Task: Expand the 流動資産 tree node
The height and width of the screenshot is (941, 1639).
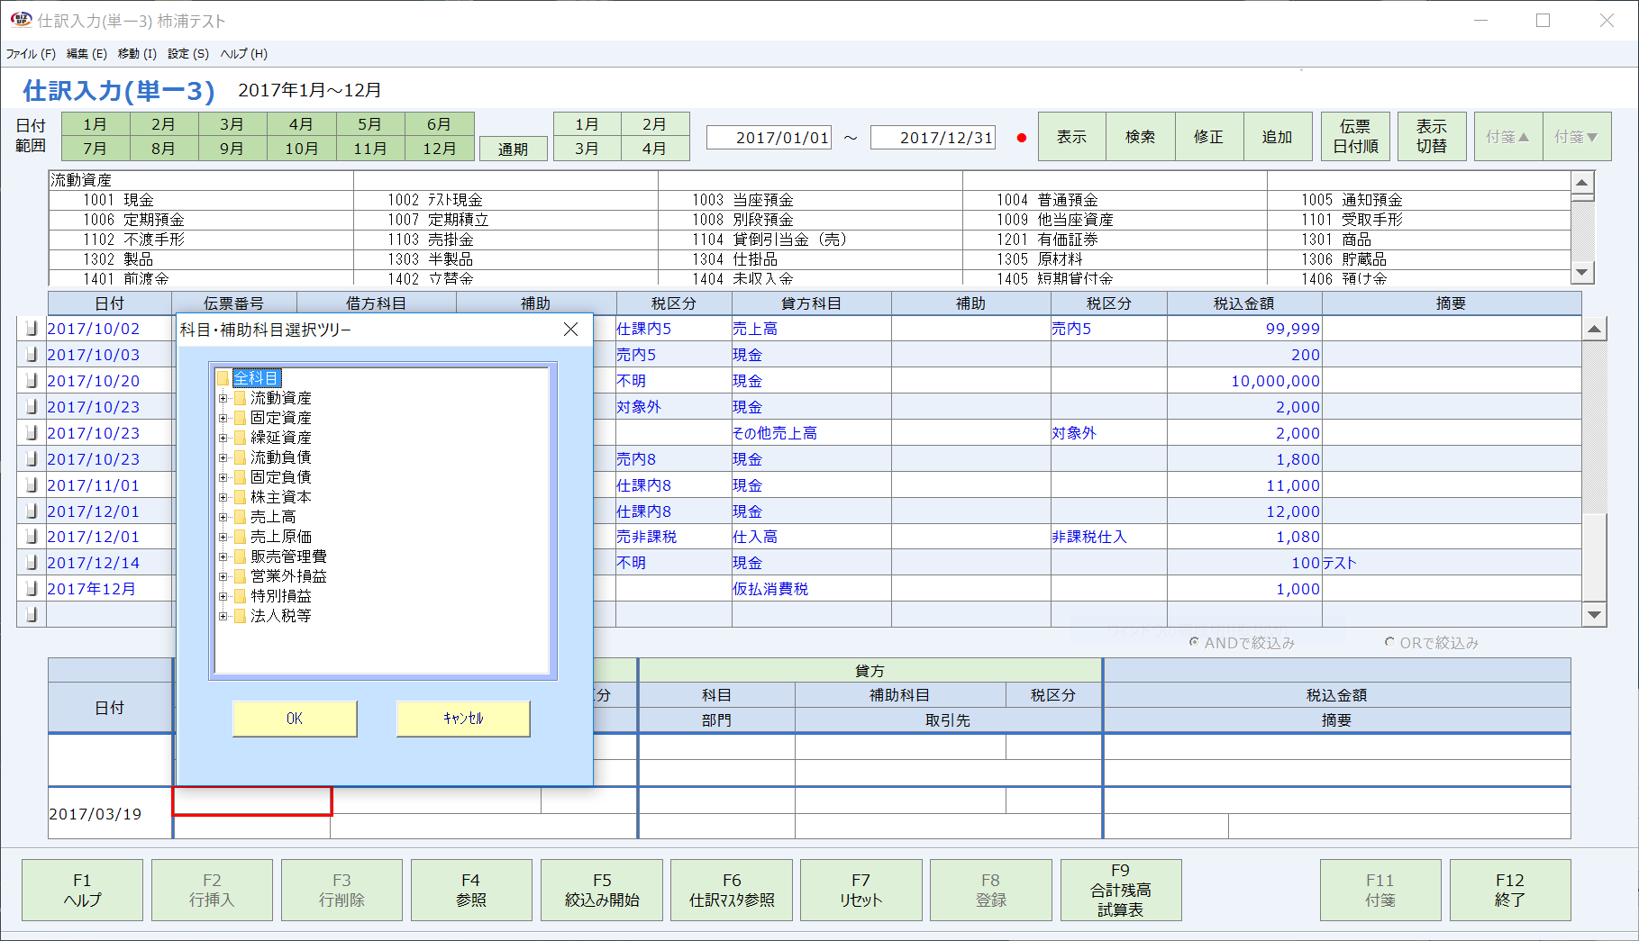Action: (224, 397)
